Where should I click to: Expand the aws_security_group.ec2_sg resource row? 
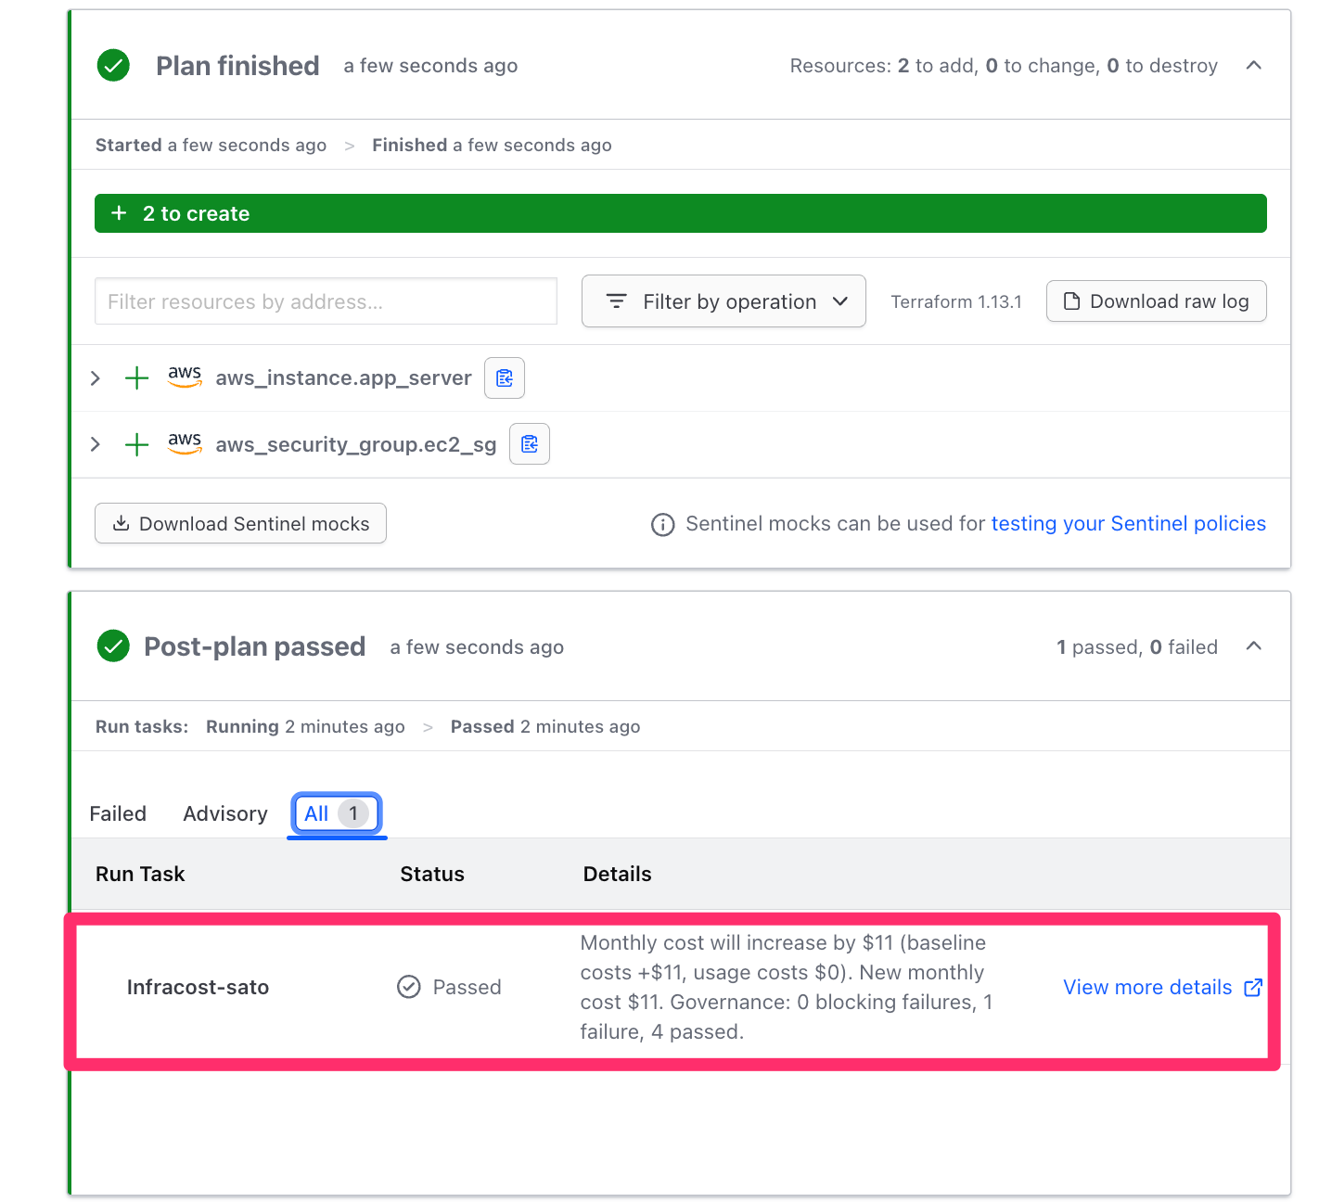pyautogui.click(x=96, y=444)
